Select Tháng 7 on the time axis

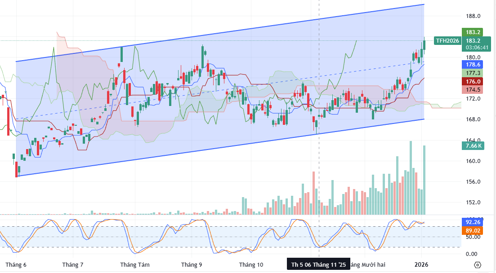73,265
